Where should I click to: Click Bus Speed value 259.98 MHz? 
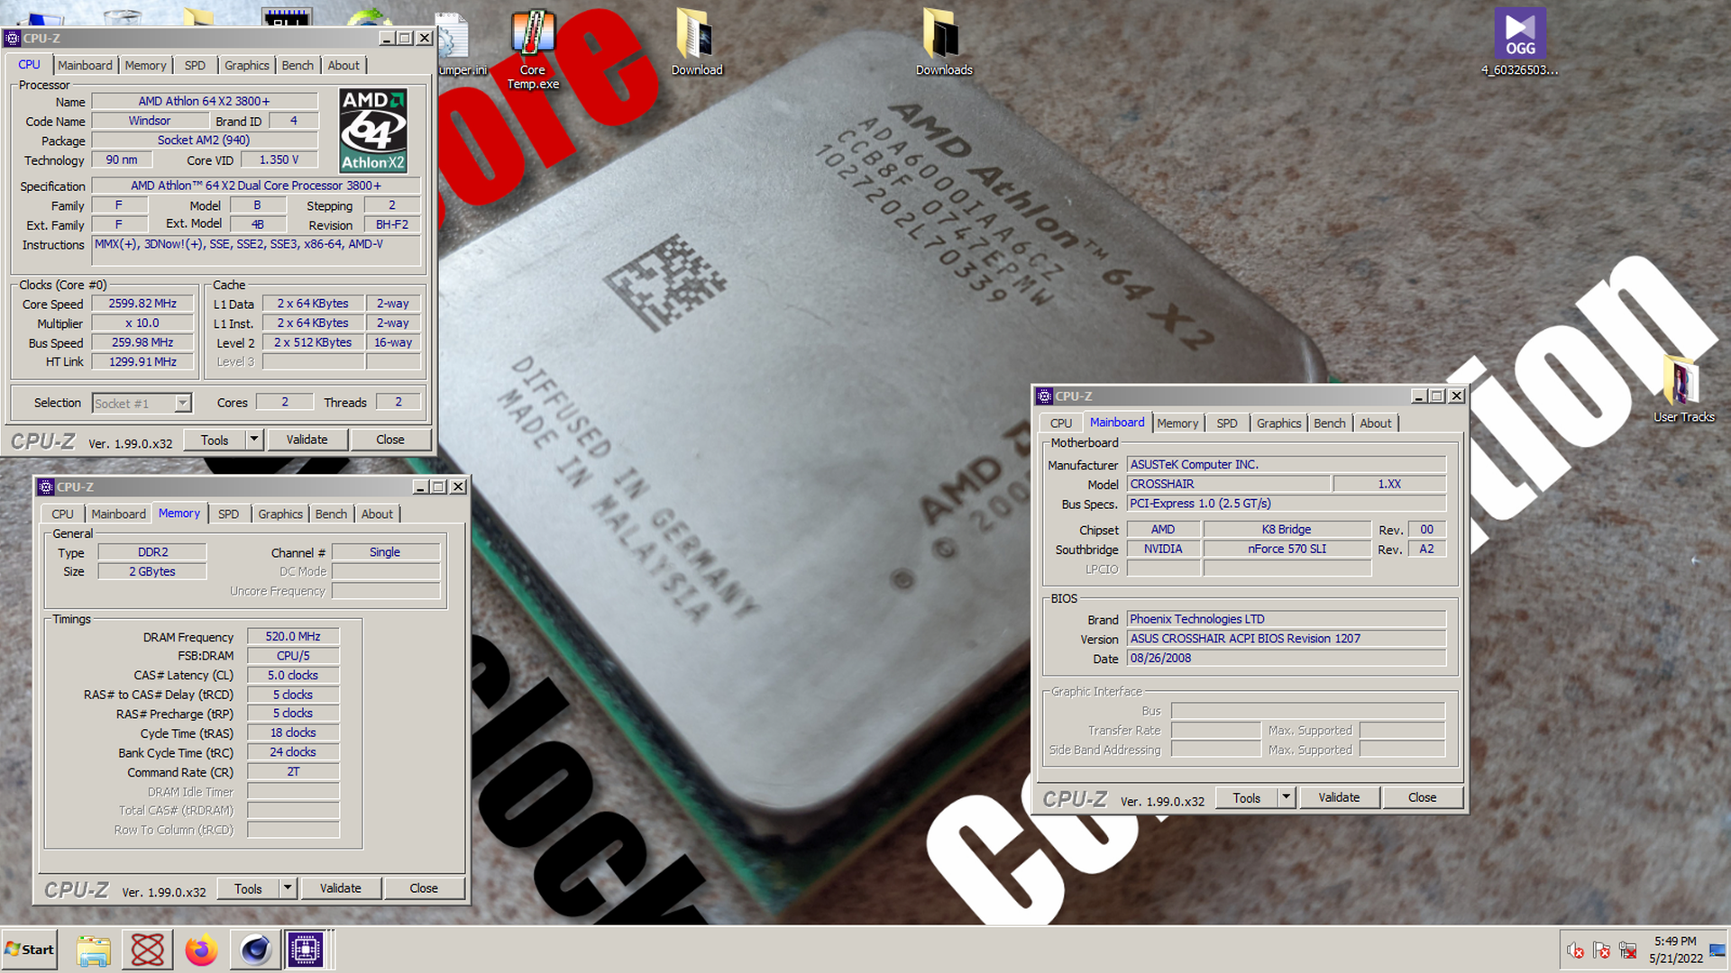pyautogui.click(x=142, y=342)
